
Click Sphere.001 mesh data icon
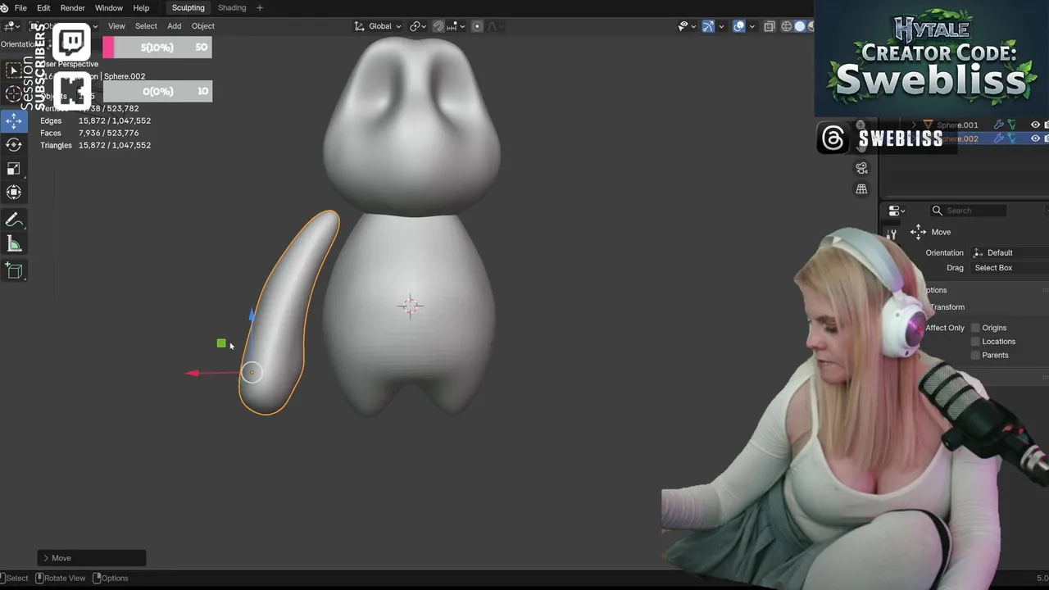pos(1011,125)
